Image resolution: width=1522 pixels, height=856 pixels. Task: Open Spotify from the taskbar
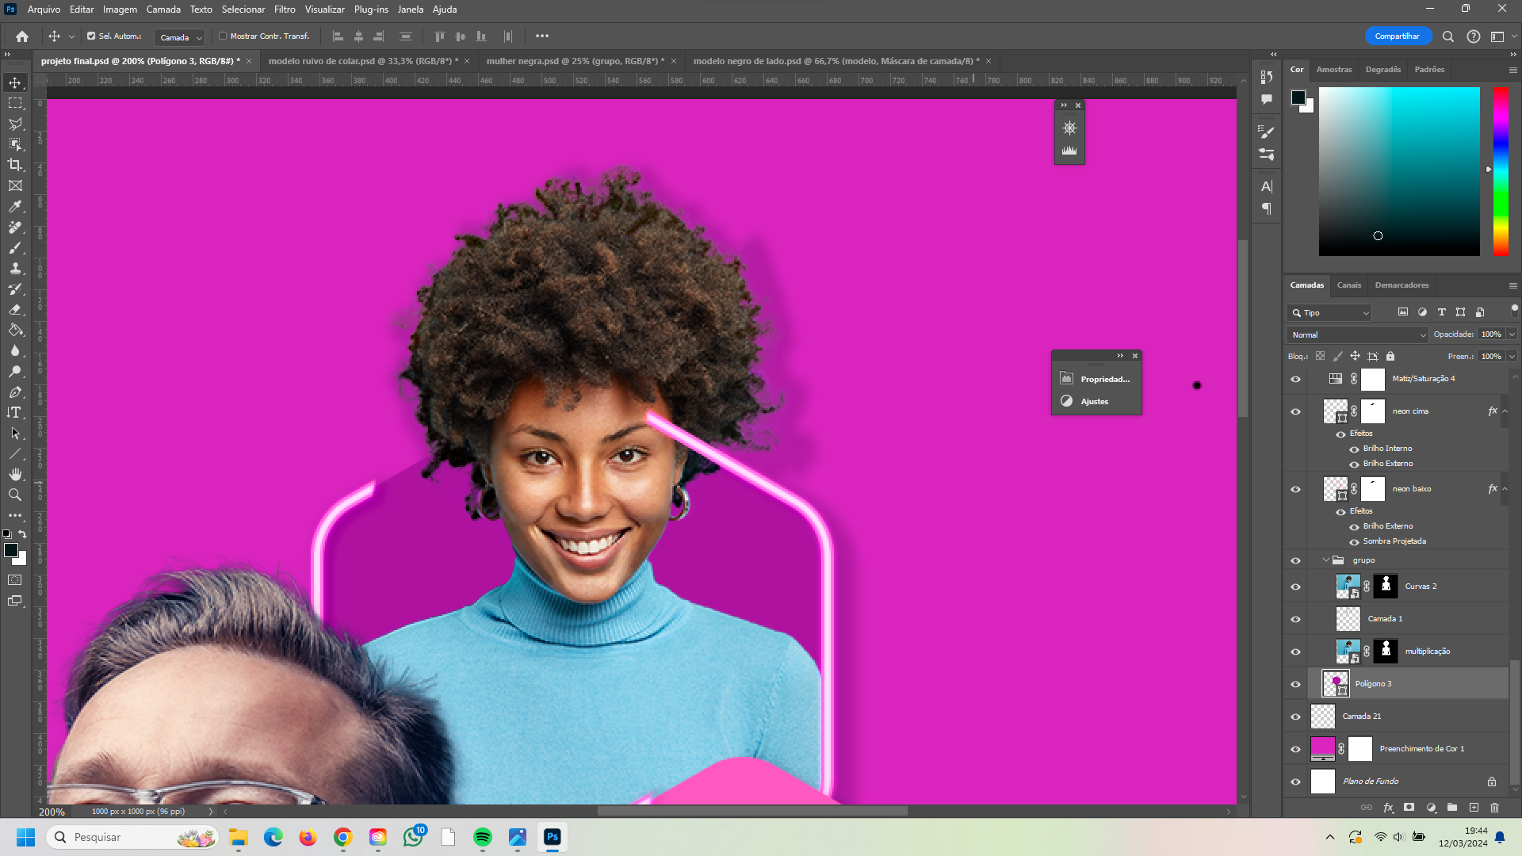pos(482,837)
